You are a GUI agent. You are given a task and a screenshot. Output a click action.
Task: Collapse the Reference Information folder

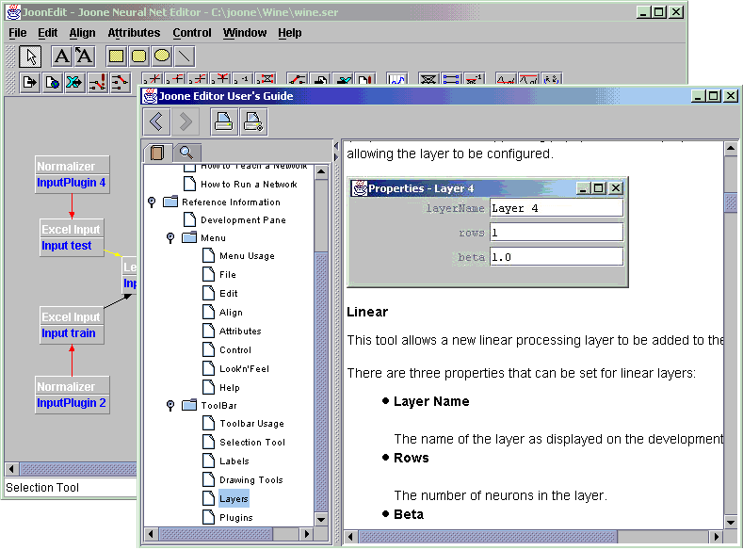click(x=152, y=202)
